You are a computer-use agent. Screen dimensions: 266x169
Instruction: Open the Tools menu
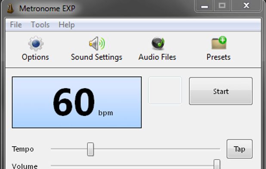click(x=40, y=25)
